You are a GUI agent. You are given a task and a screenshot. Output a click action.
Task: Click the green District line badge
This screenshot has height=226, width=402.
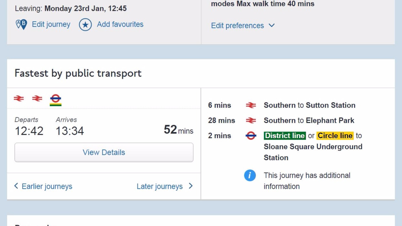tap(284, 135)
